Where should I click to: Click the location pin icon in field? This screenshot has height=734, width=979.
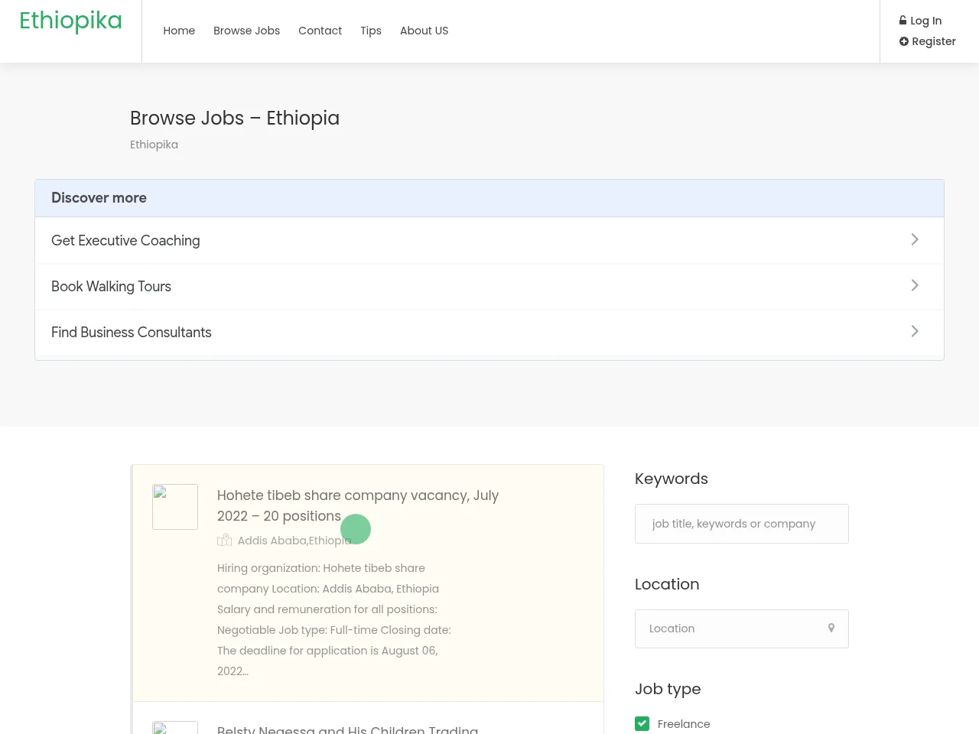point(831,628)
